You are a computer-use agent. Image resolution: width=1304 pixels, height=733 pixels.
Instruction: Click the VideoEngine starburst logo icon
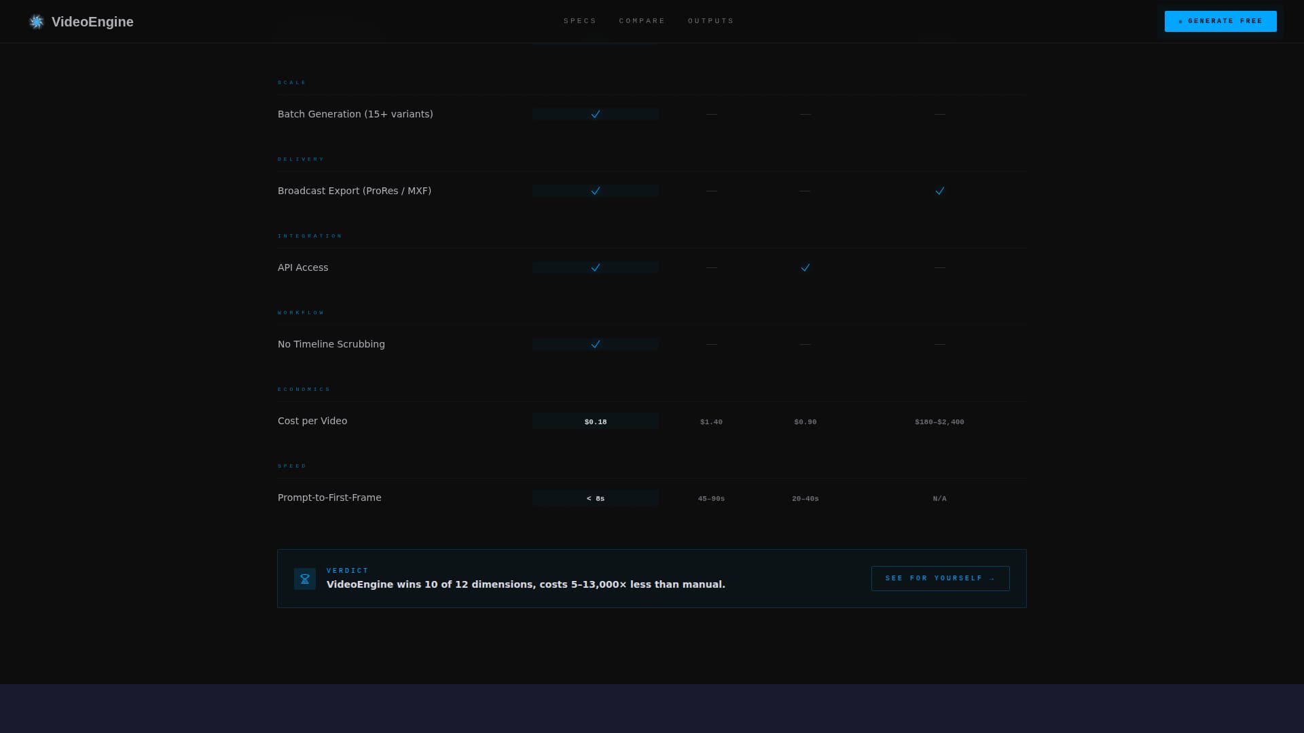(x=37, y=22)
